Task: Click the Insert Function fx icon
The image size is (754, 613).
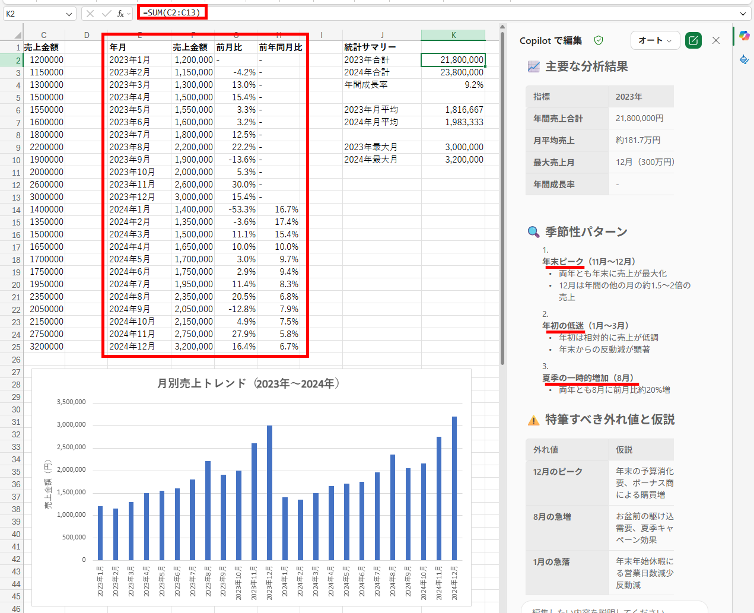Action: click(x=121, y=13)
